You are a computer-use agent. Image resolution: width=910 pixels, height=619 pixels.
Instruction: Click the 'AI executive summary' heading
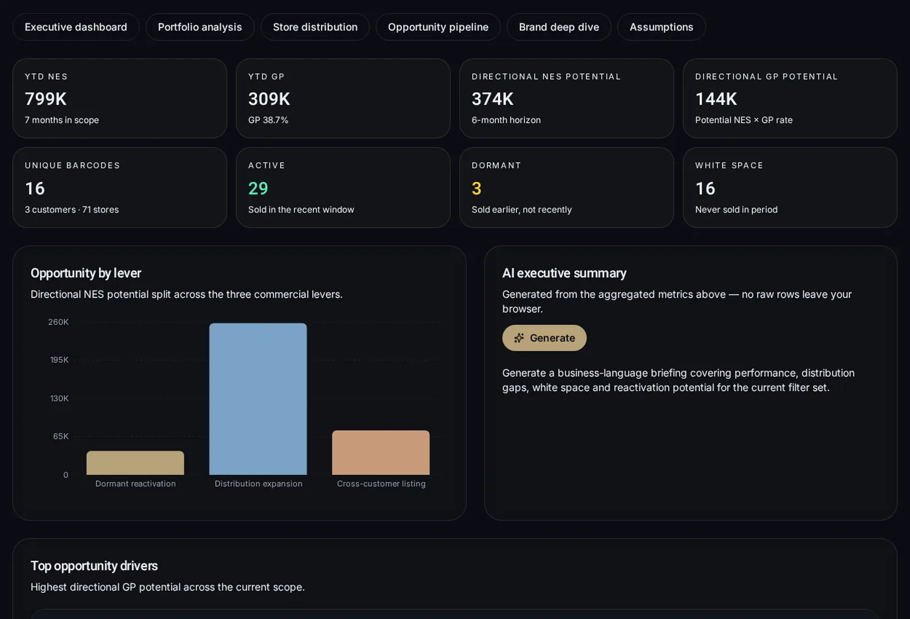pyautogui.click(x=564, y=273)
